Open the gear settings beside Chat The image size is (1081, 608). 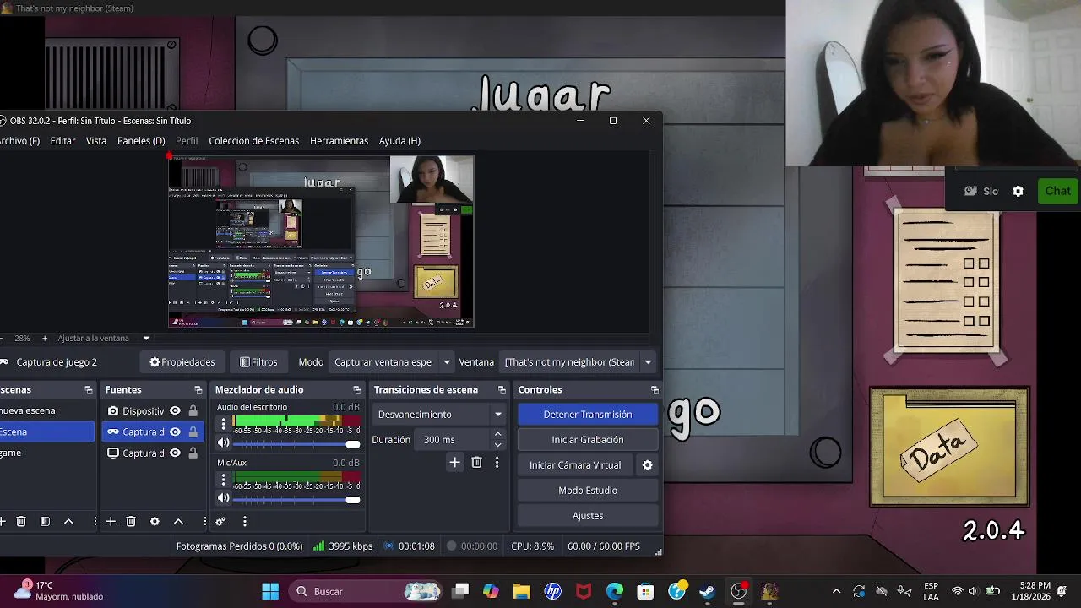tap(1018, 191)
